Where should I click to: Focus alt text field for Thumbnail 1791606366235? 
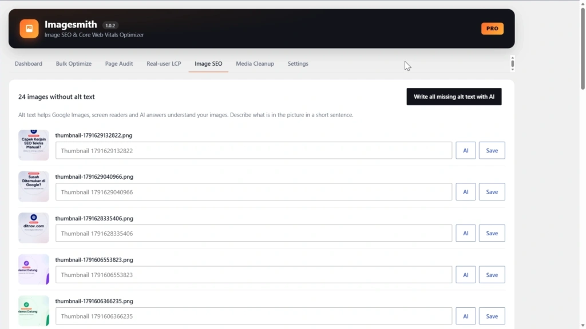tap(254, 316)
